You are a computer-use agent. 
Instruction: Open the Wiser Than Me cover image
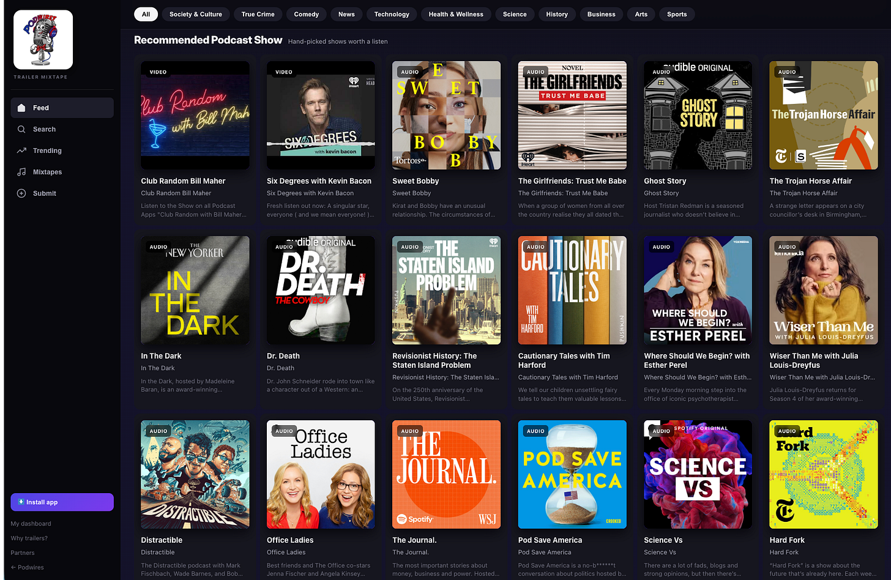pos(824,290)
